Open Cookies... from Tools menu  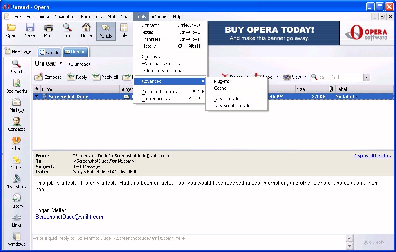pos(170,57)
